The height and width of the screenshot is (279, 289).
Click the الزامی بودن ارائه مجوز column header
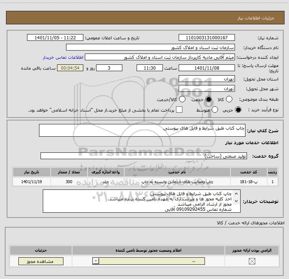pos(252,250)
